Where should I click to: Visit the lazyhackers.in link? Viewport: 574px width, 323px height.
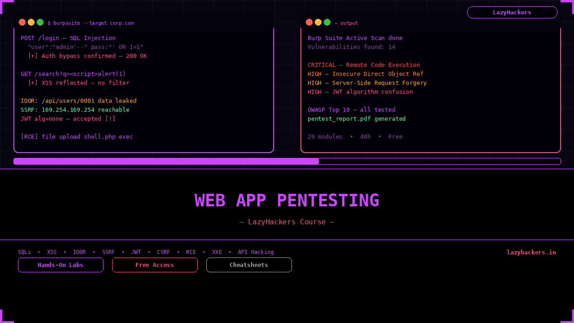click(x=531, y=252)
